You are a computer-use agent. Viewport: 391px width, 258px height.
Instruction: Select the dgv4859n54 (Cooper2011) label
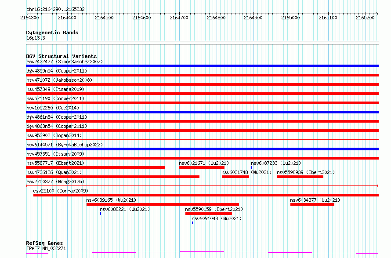(x=57, y=71)
